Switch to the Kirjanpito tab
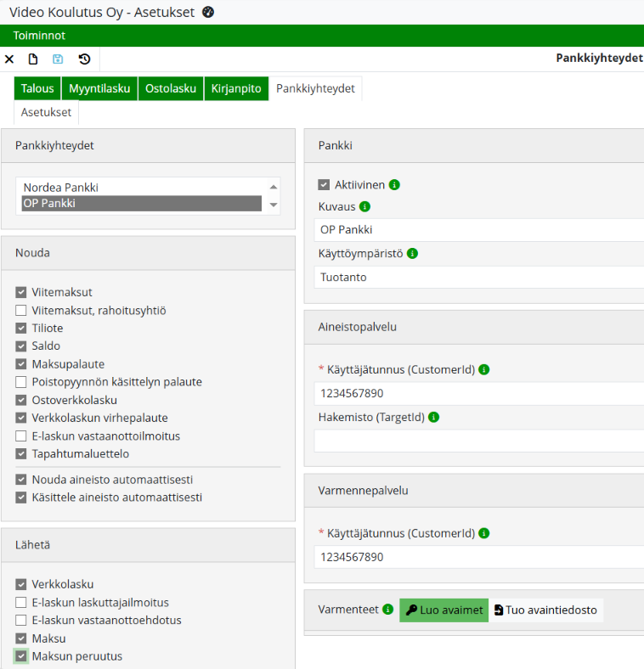 [236, 89]
